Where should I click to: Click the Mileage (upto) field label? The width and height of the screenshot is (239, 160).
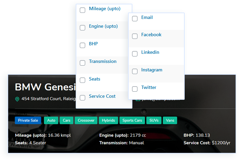tap(105, 9)
